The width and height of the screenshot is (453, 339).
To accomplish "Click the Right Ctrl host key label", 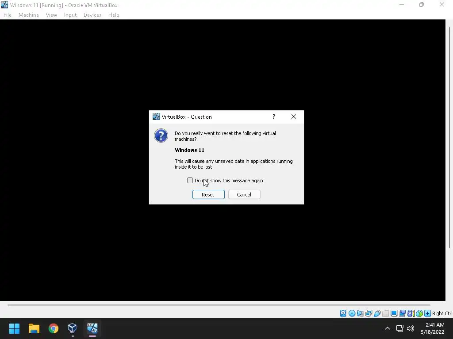I will pos(442,313).
